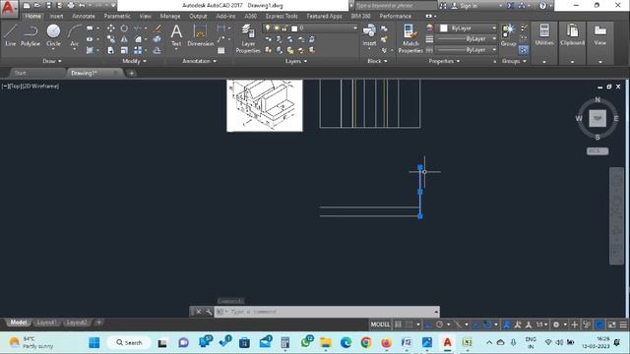Open Google Chrome from taskbar
This screenshot has height=354, width=630.
click(x=365, y=343)
